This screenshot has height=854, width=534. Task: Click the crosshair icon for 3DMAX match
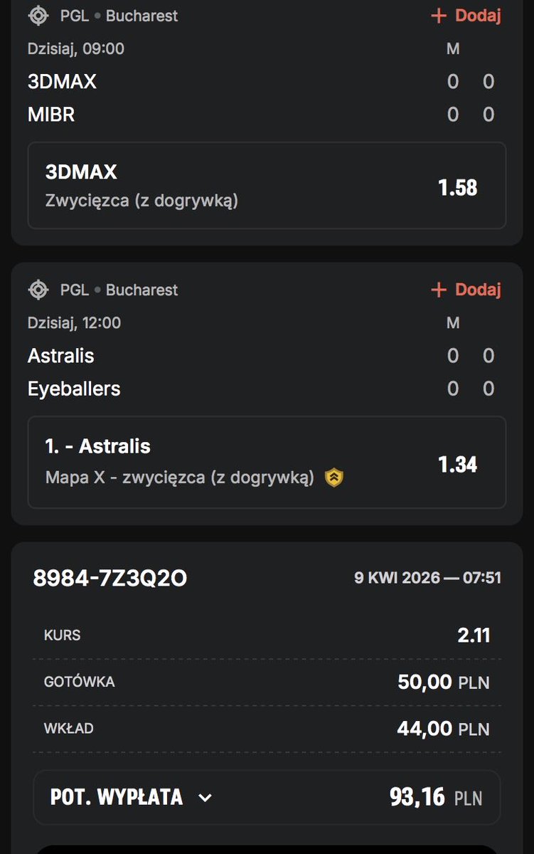pos(38,16)
